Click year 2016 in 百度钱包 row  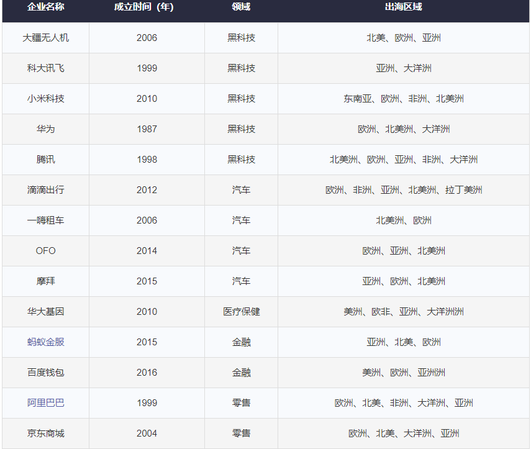click(x=147, y=373)
